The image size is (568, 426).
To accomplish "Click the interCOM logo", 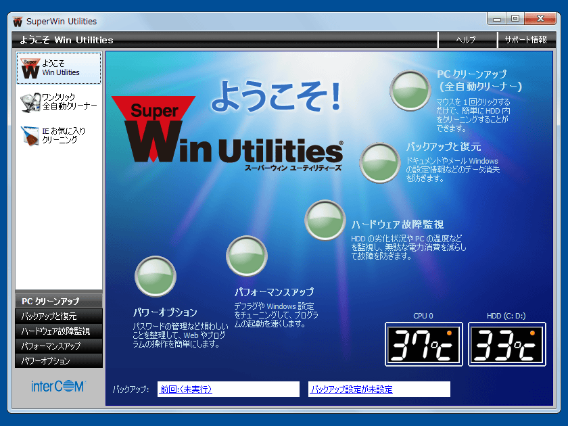I will tap(59, 386).
